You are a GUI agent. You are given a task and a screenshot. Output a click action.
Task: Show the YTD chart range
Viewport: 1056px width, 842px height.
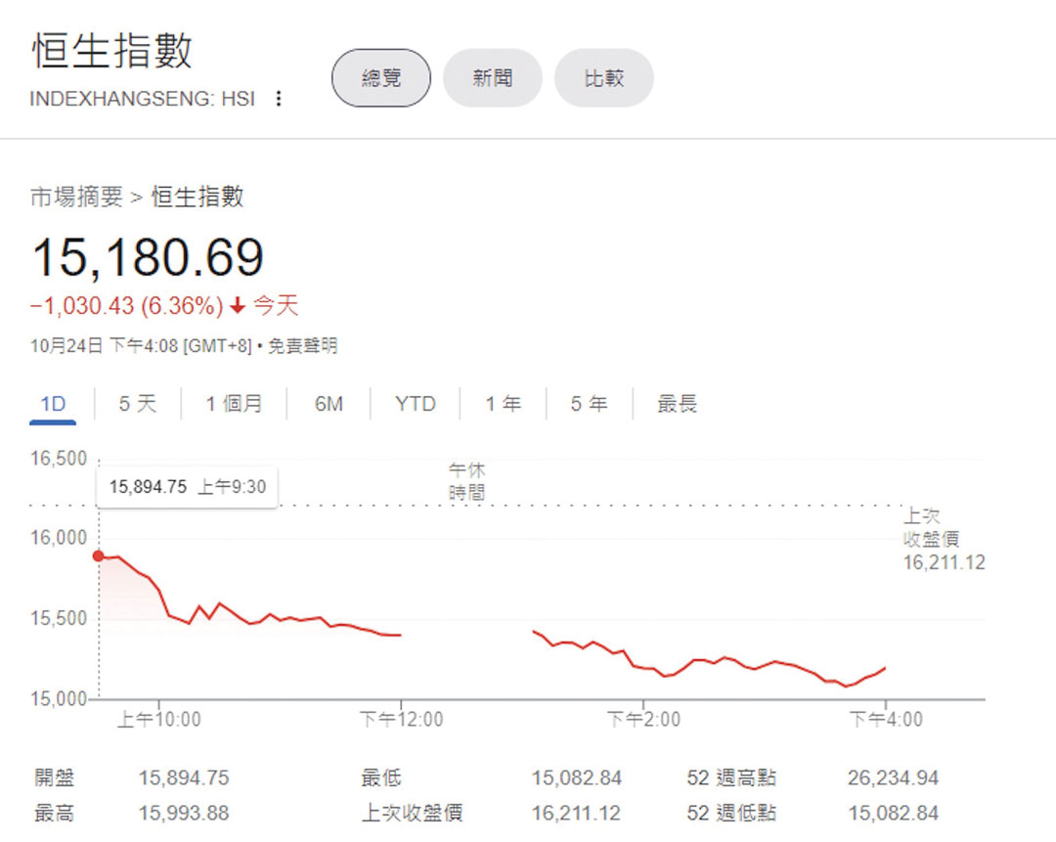pos(415,404)
